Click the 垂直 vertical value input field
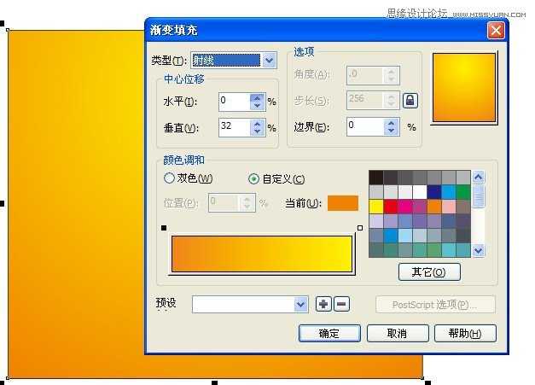The width and height of the screenshot is (535, 385). click(x=234, y=127)
